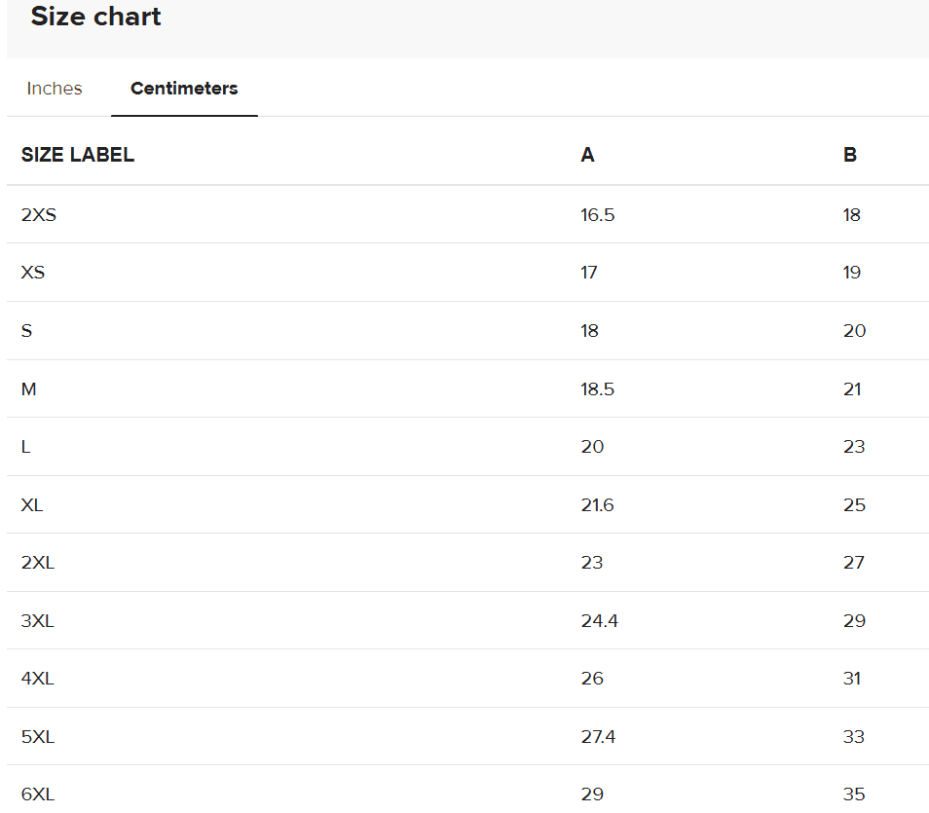
Task: Click the L size label
Action: click(25, 447)
